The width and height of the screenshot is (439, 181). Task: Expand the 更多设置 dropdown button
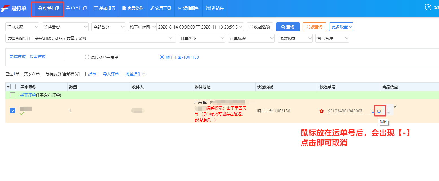click(341, 27)
